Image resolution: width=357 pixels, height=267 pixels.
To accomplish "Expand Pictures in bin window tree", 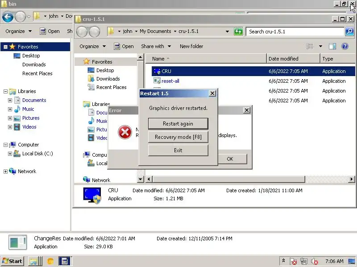I will [x=10, y=118].
